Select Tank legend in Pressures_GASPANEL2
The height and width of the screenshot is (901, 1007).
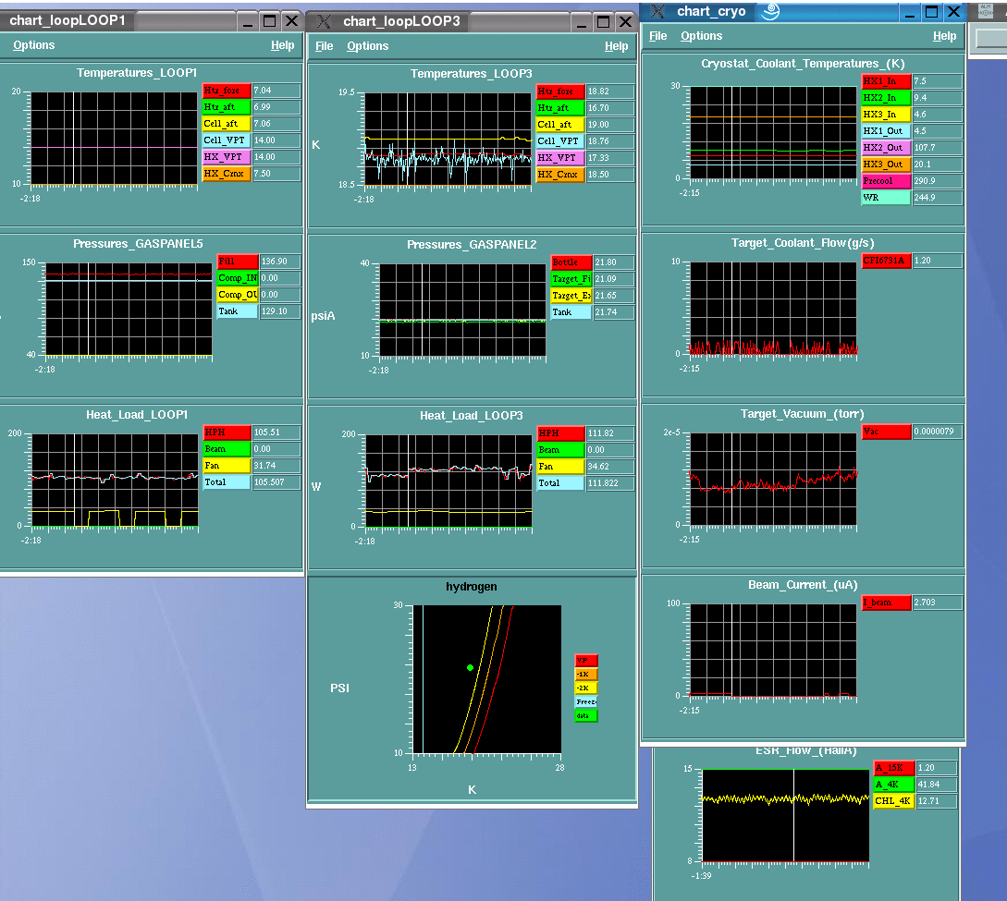571,312
